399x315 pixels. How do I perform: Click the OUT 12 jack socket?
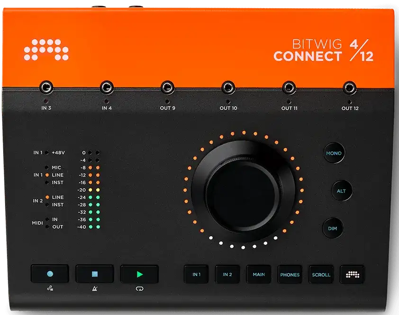350,88
